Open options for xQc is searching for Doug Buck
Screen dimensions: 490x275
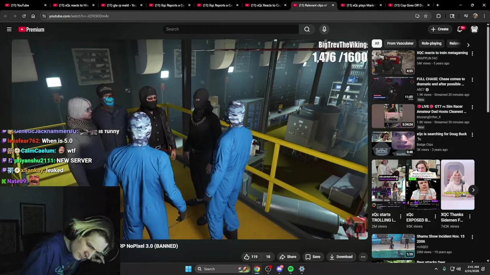[x=472, y=135]
